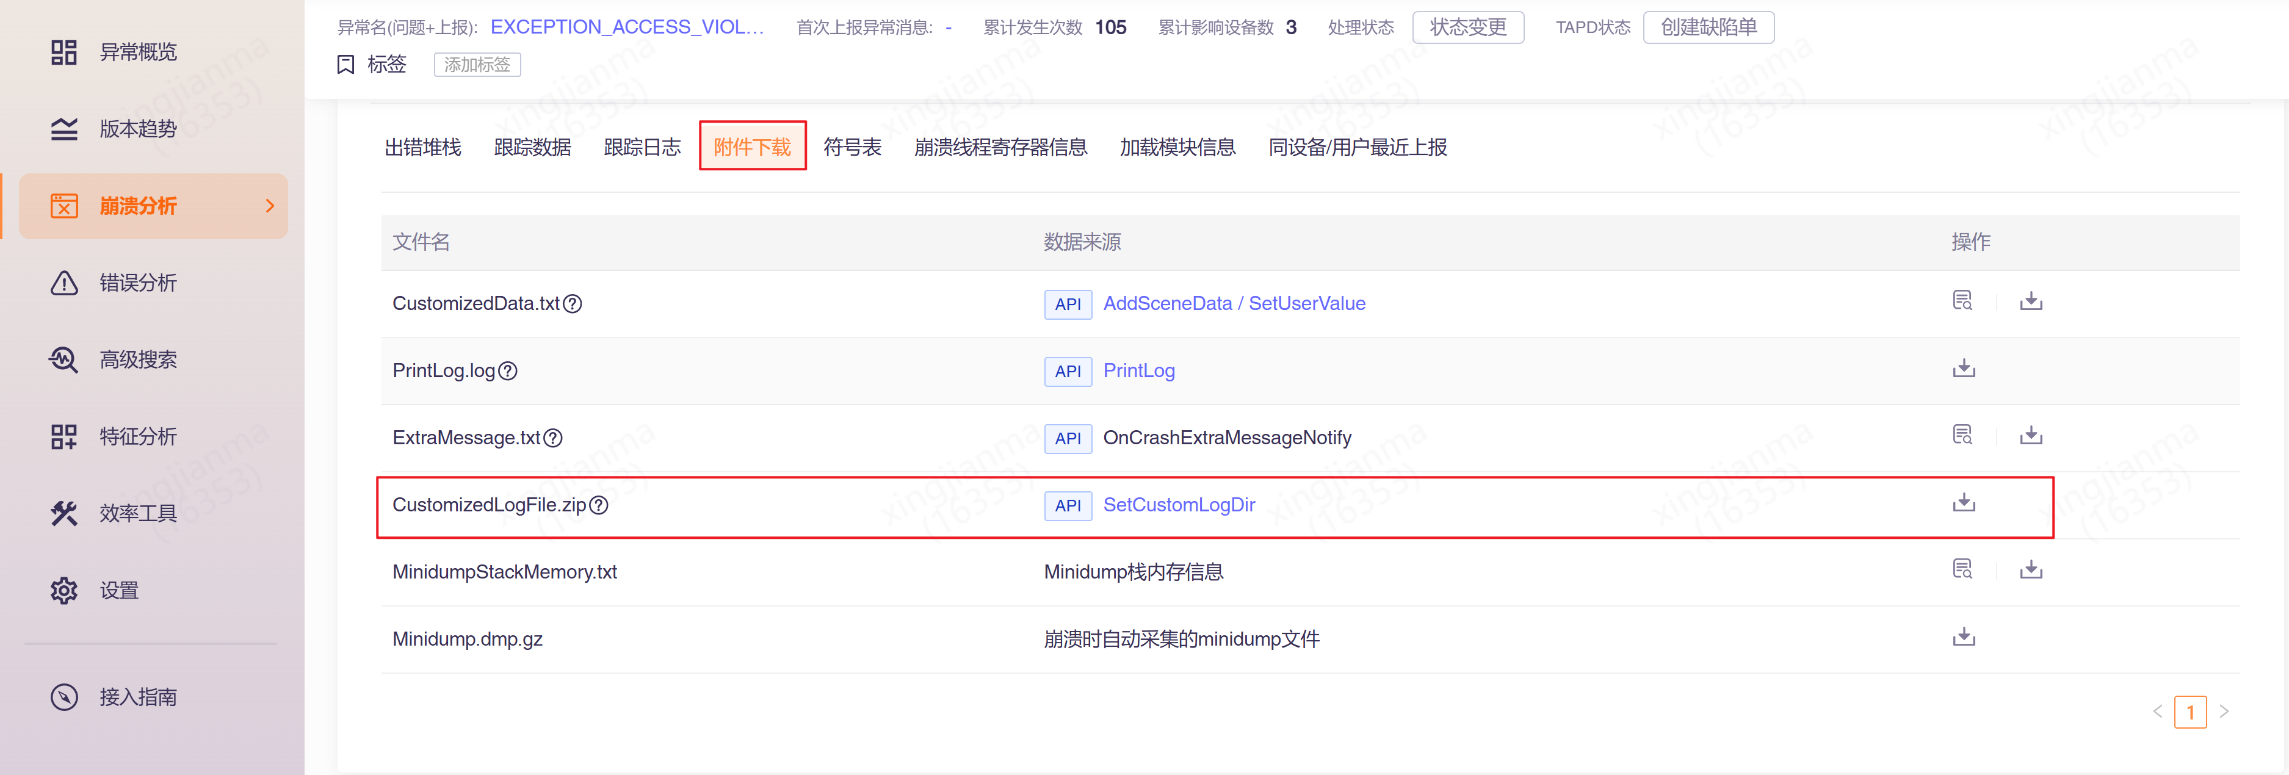The image size is (2289, 775).
Task: Click the 接入指南 compass icon
Action: pyautogui.click(x=63, y=697)
